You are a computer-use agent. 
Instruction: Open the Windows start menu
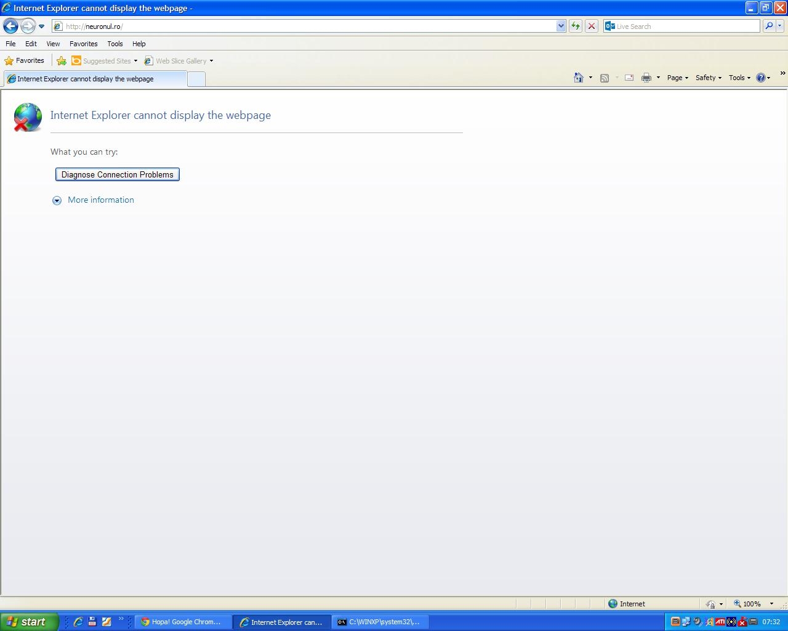pos(29,622)
